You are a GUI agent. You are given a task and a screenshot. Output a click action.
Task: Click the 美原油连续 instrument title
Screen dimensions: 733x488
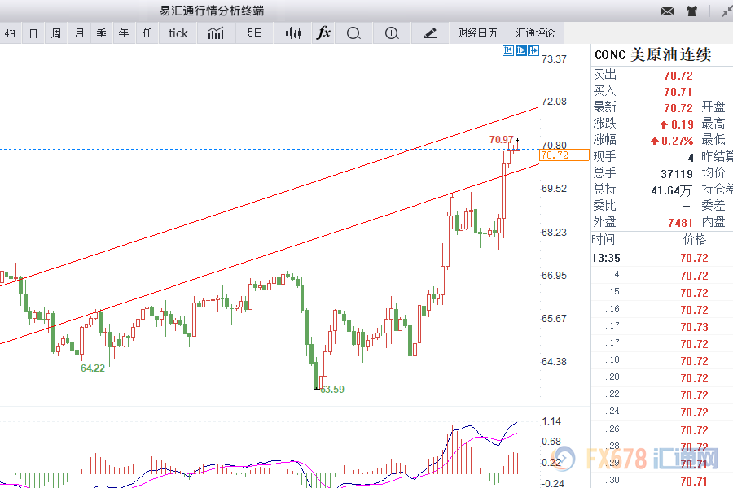(670, 54)
